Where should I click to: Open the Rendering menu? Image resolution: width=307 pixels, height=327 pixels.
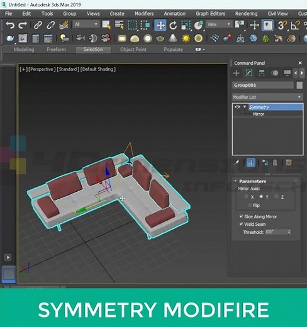(246, 14)
